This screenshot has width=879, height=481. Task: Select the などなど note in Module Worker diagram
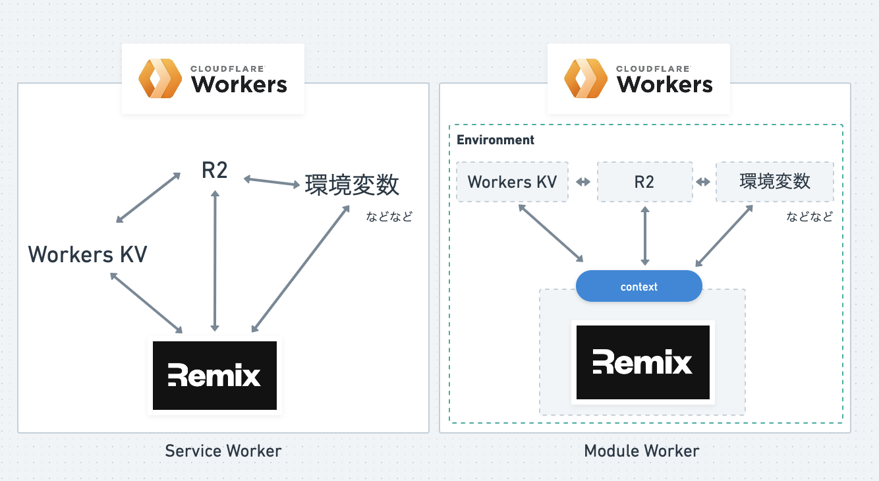coord(810,216)
